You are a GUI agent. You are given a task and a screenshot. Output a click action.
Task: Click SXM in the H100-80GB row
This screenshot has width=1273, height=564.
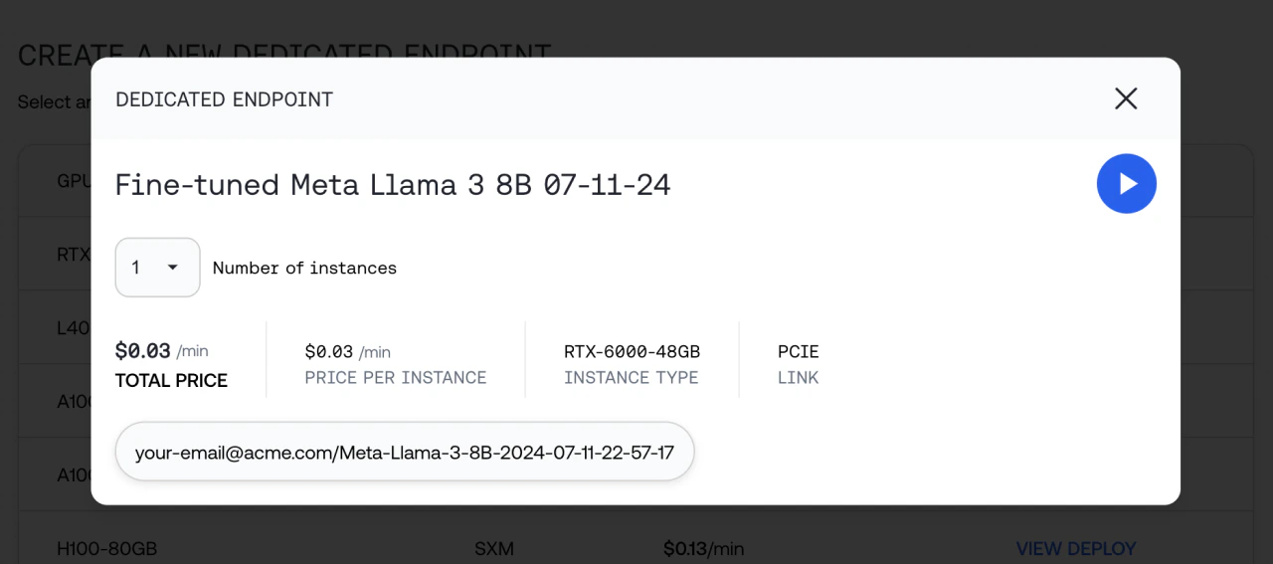[x=494, y=549]
